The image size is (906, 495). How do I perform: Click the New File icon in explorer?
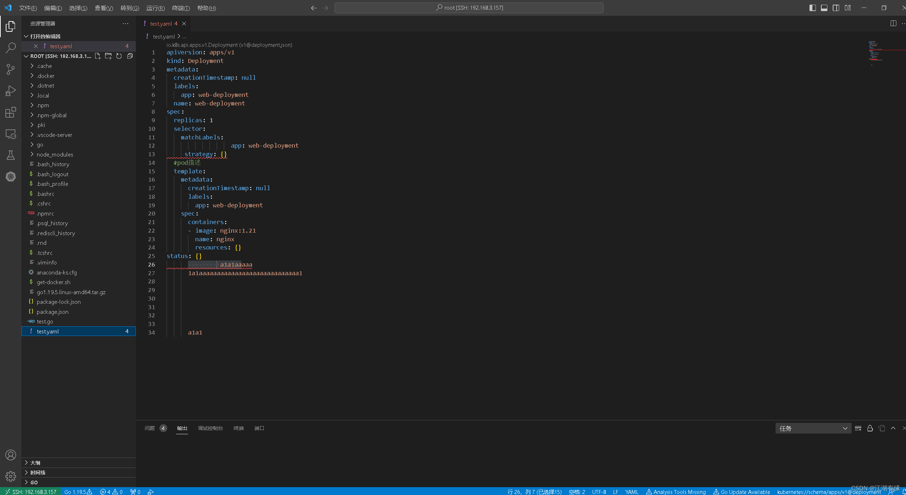coord(98,56)
